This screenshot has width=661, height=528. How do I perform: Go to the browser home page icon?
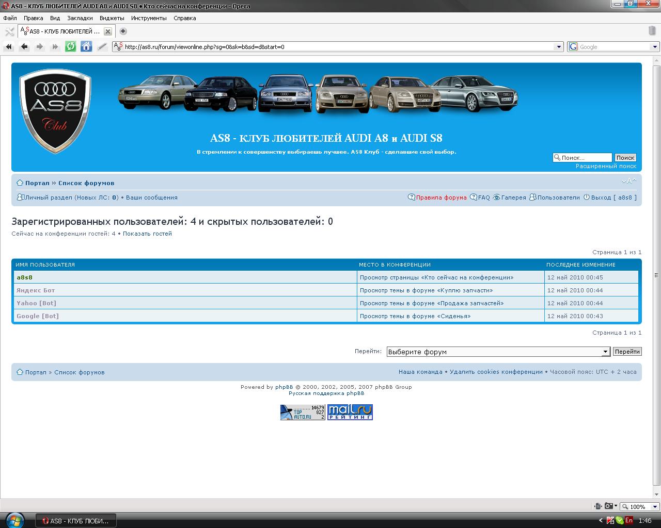(86, 46)
